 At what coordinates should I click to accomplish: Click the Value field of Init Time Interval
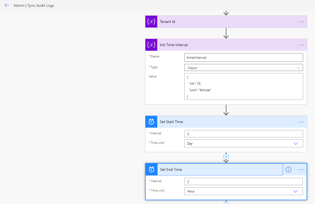(x=243, y=87)
